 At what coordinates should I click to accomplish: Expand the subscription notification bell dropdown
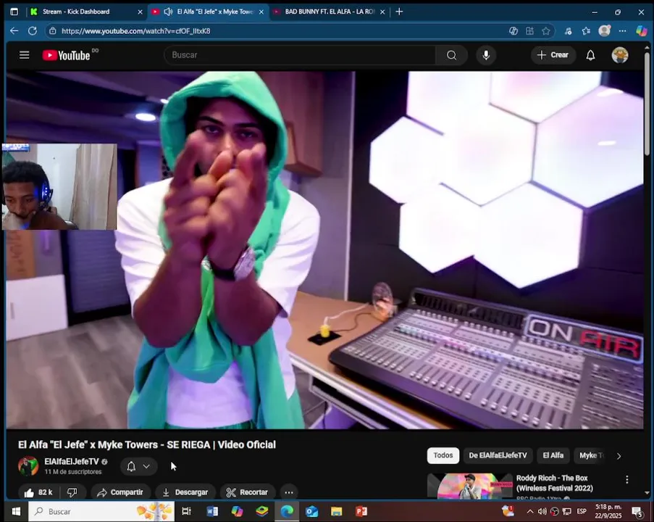139,466
